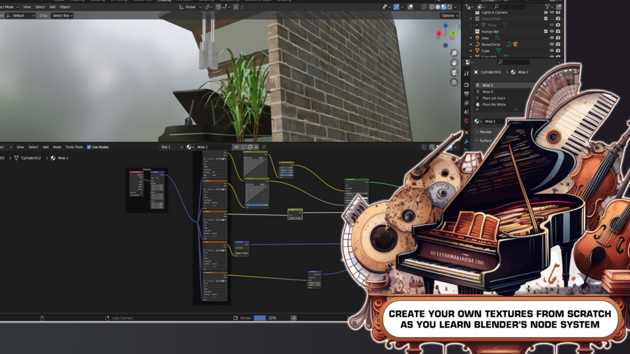Click the render progress bar at 32%
This screenshot has height=354, width=630.
(271, 318)
